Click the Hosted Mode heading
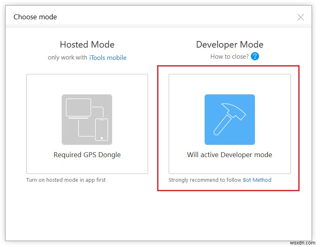Viewport: 320px width, 247px height. (x=87, y=44)
